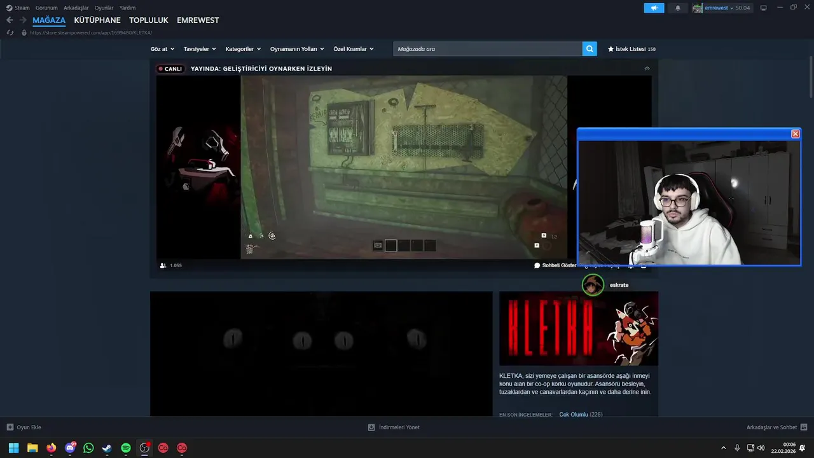Open the Oyunlar menu
This screenshot has height=458, width=814.
coord(104,8)
